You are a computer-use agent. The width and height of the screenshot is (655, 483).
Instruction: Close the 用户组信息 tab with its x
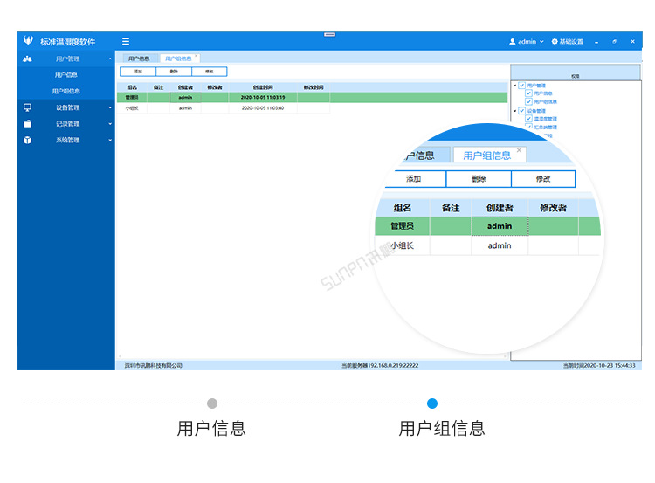(196, 56)
